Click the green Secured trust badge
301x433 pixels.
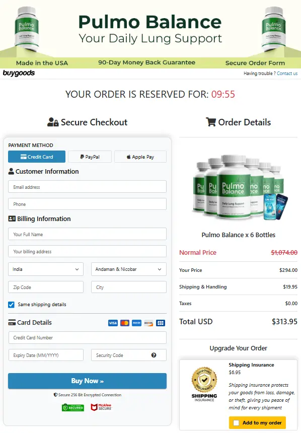(73, 407)
